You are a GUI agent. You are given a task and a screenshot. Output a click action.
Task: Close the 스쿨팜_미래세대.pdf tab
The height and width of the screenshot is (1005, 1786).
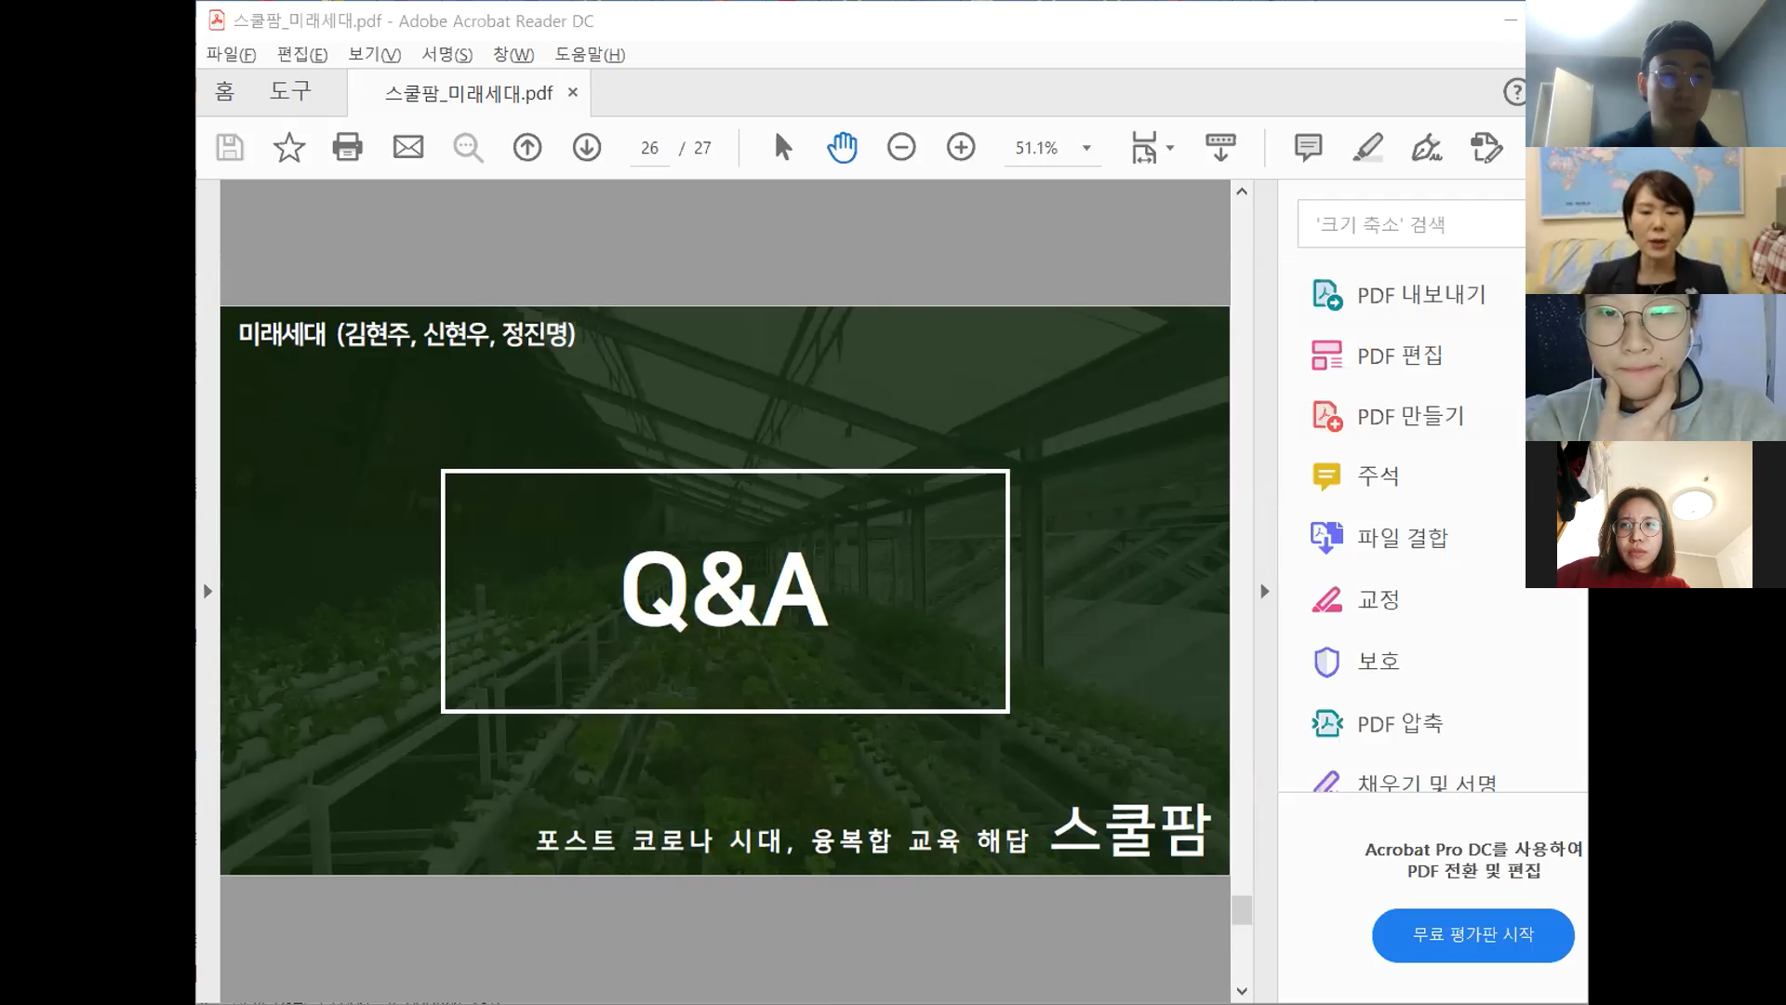pyautogui.click(x=573, y=92)
